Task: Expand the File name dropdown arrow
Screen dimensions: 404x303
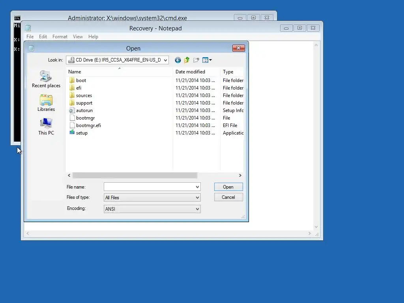Action: (197, 187)
